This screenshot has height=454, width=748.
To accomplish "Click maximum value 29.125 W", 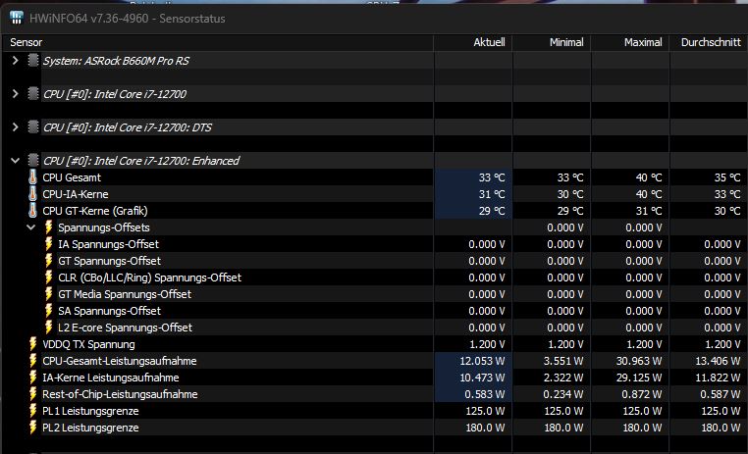I will pyautogui.click(x=639, y=378).
